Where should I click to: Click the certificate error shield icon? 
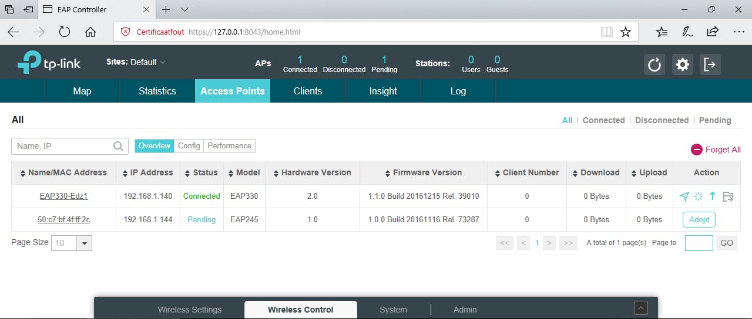click(125, 32)
